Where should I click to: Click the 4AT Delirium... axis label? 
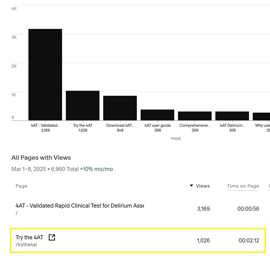point(232,125)
